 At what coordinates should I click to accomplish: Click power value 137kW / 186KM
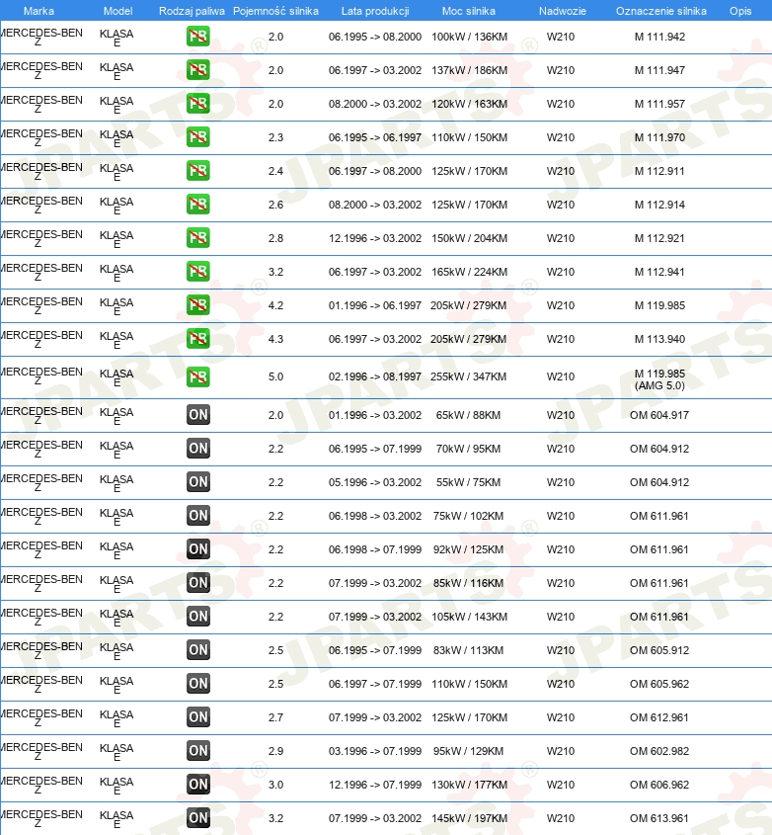point(469,70)
